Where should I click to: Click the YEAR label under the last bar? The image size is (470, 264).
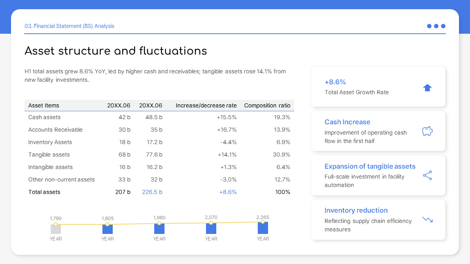tap(263, 239)
